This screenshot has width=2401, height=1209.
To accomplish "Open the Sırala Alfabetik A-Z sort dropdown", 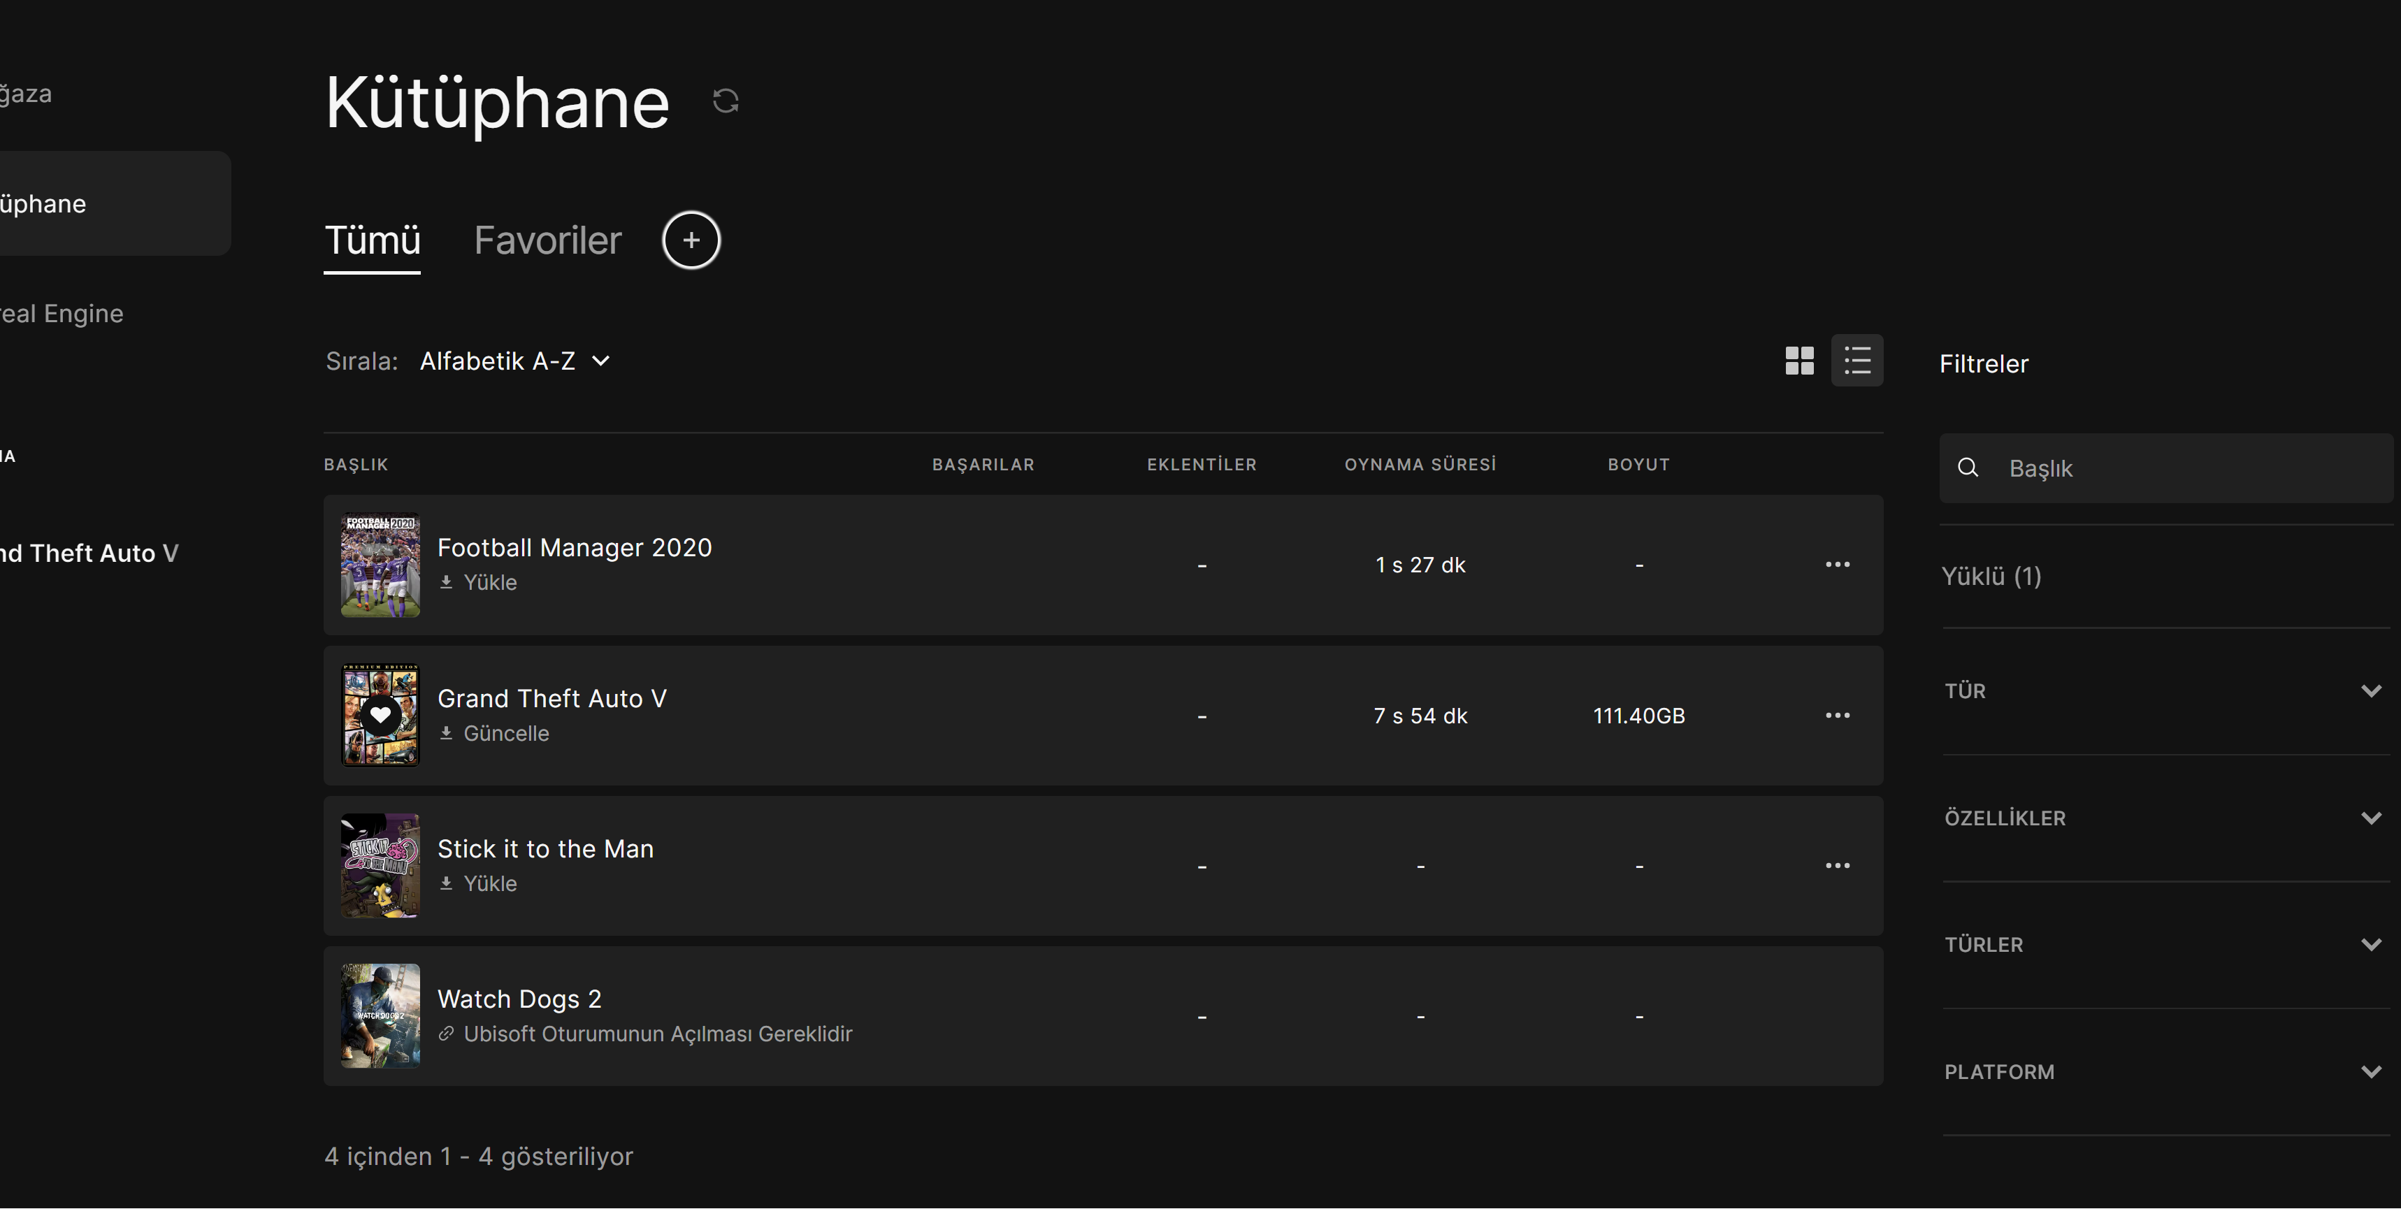I will click(514, 361).
